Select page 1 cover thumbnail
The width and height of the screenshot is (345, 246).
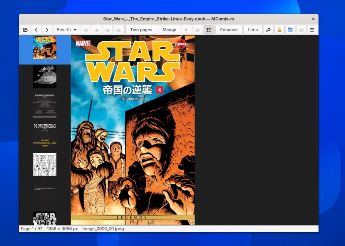pos(45,48)
